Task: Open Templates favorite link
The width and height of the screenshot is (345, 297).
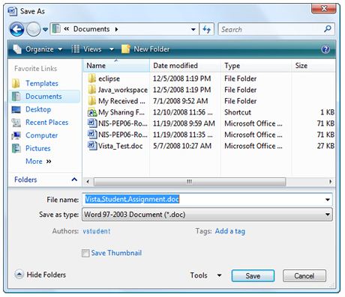Action: [42, 83]
